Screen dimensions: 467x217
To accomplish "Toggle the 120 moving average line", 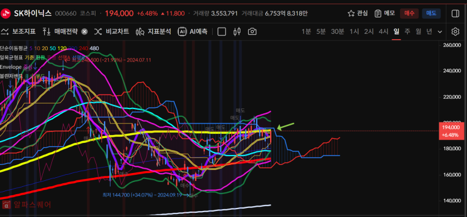I will click(x=62, y=48).
